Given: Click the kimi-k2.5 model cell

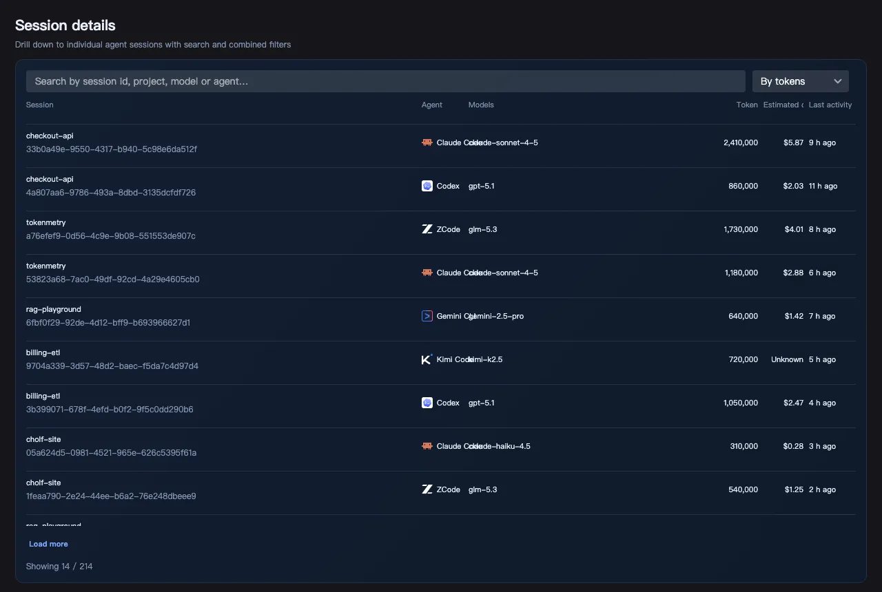Looking at the screenshot, I should (486, 359).
